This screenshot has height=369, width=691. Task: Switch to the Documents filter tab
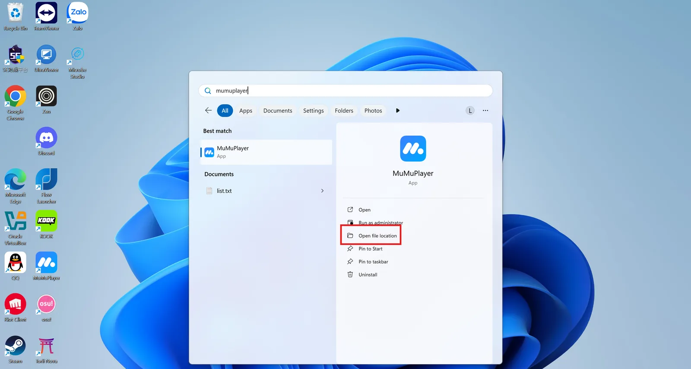[x=278, y=111]
